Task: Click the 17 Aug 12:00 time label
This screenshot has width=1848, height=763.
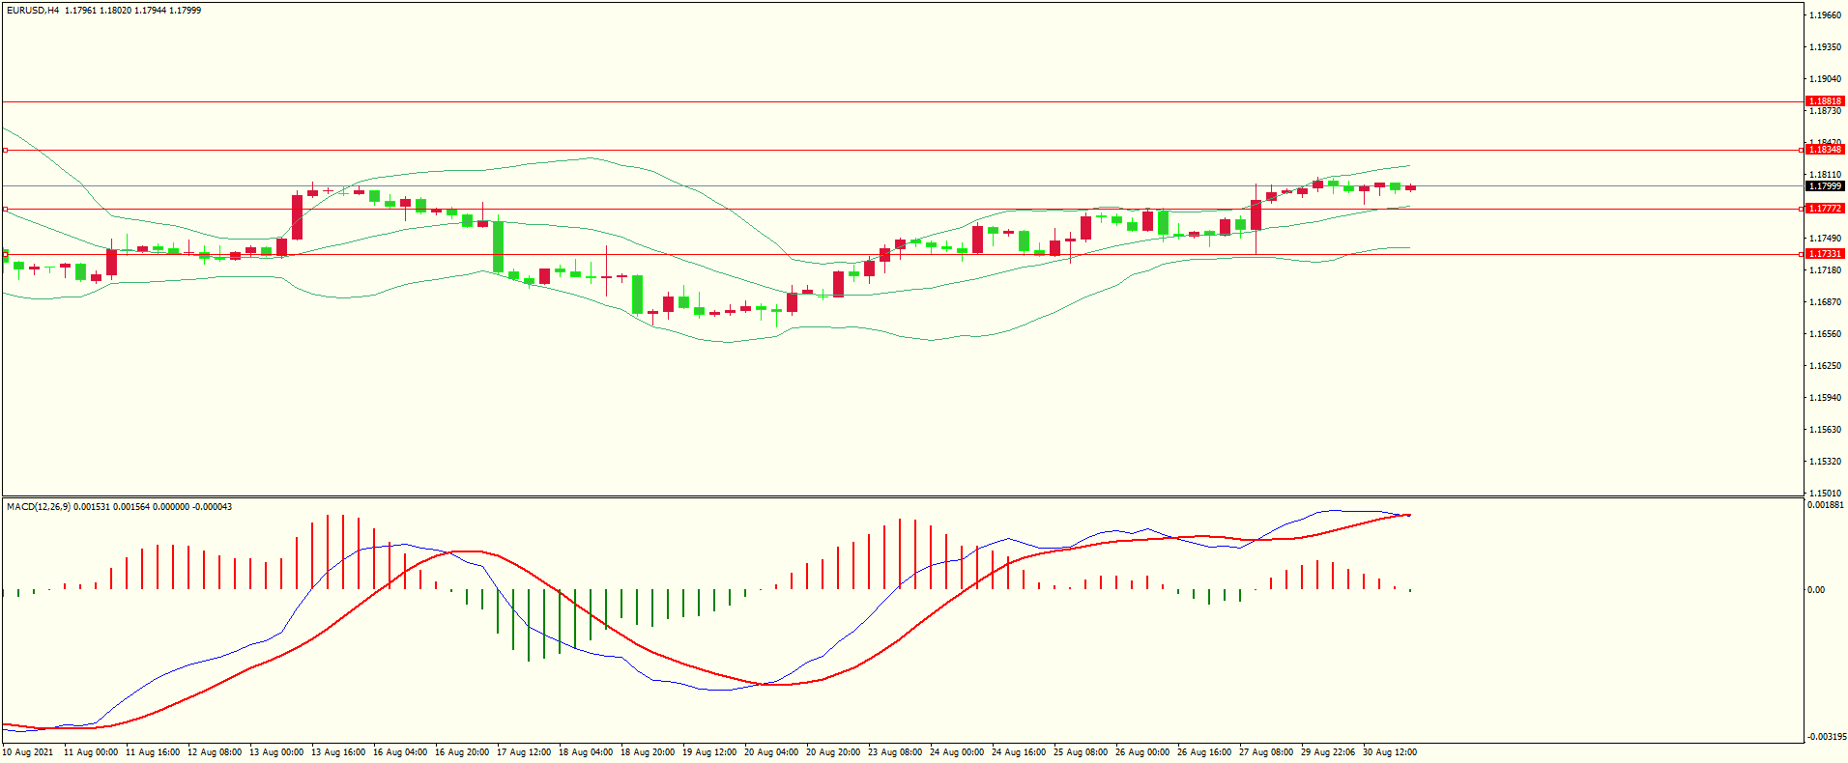Action: 524,752
